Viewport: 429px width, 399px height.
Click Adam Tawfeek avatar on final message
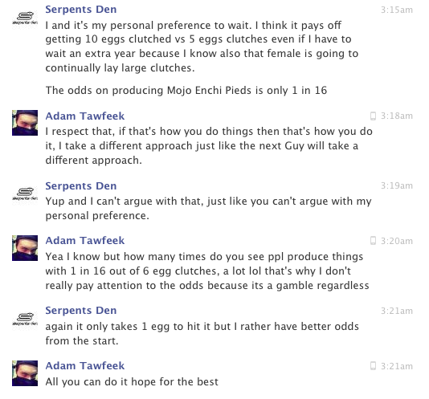pos(25,373)
